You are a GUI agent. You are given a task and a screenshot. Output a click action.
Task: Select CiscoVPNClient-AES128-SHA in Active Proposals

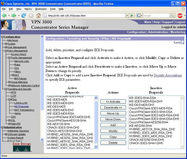tap(67, 121)
